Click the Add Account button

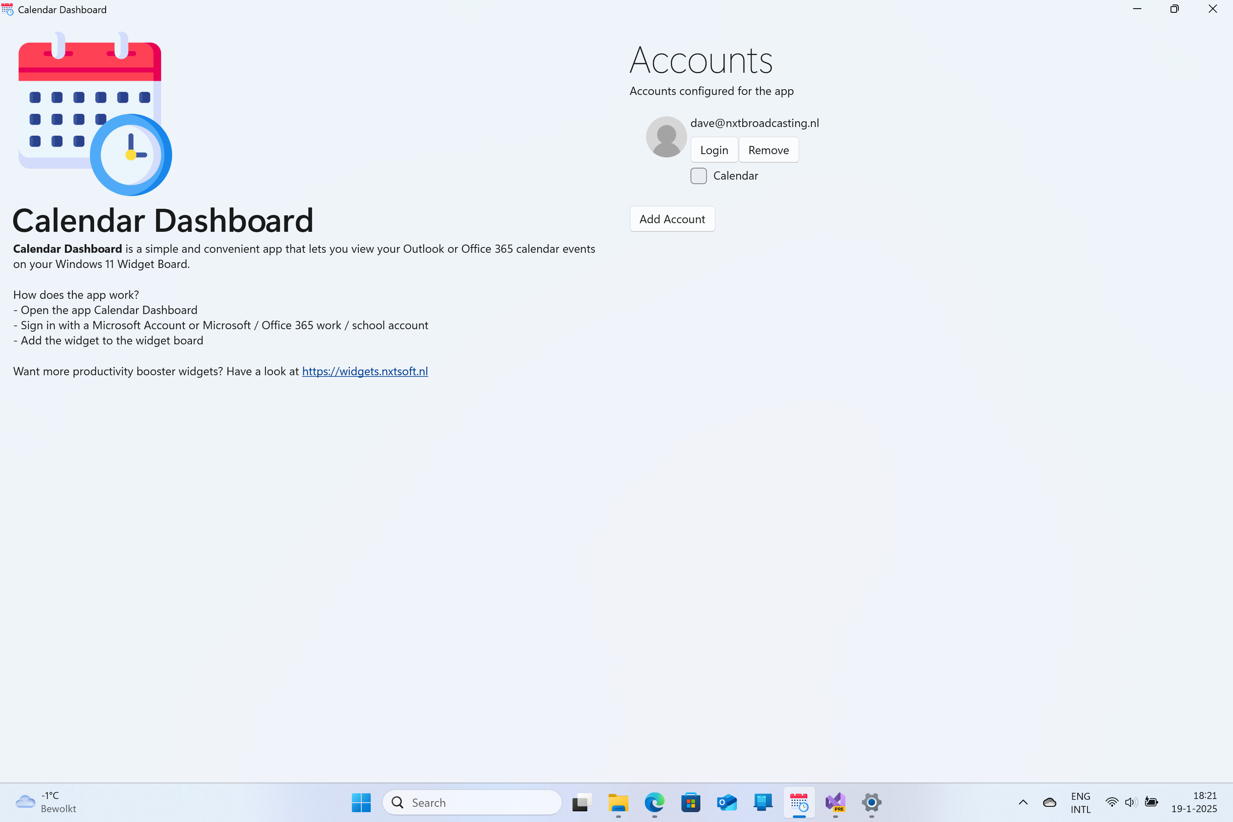click(672, 219)
